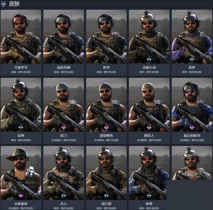Open the 真正的胜利 skin portrait
This screenshot has width=213, height=210.
[x=192, y=105]
